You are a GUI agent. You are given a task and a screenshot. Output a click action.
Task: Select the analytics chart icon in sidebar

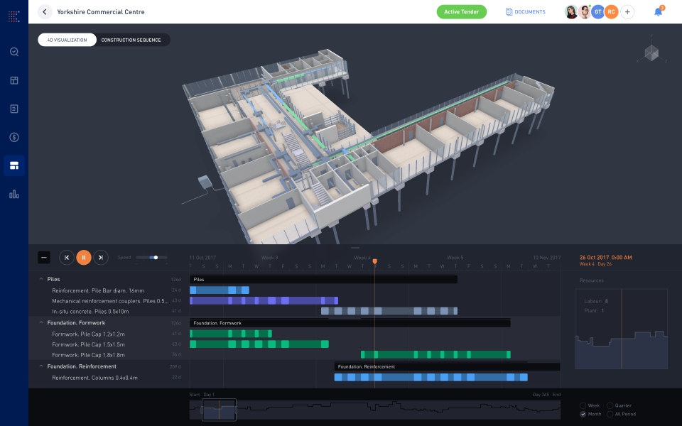click(13, 193)
